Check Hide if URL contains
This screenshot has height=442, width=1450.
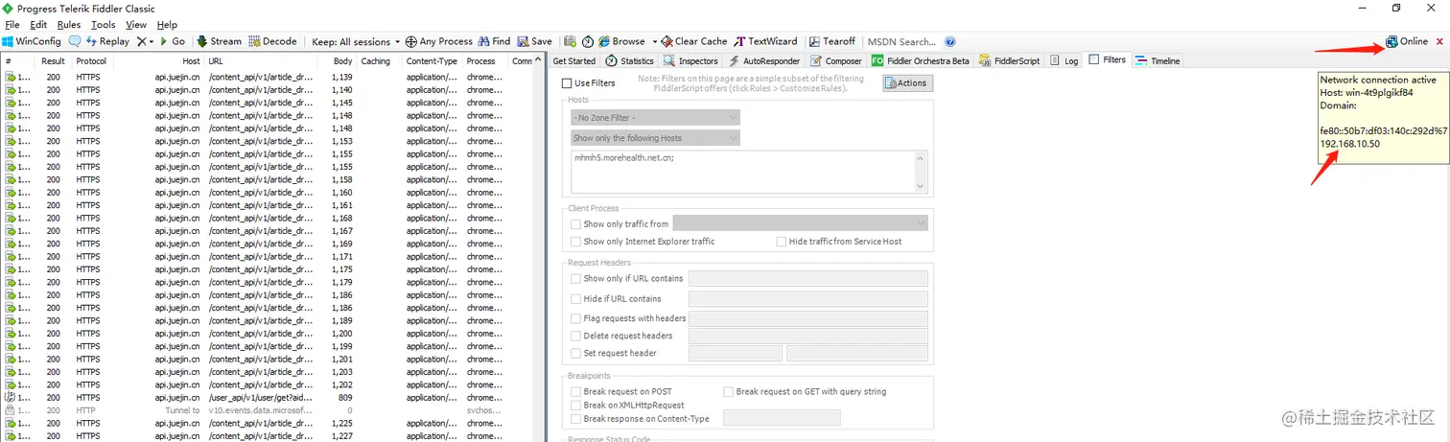575,298
